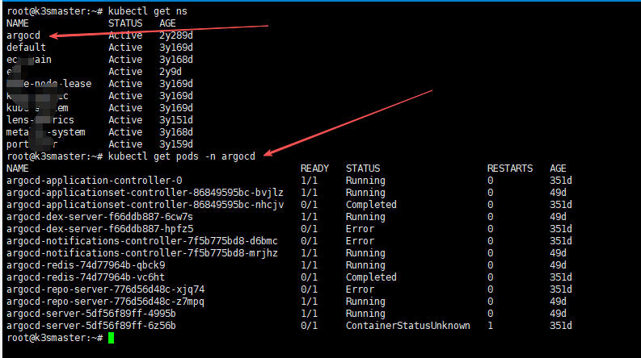Select pod 'argocd-dex-server-f66ddb887-hpfz5'
This screenshot has width=641, height=358.
[x=99, y=229]
